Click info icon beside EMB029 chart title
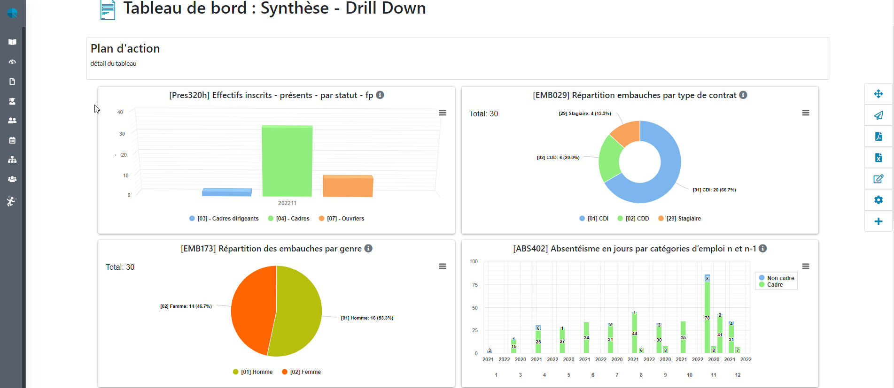Viewport: 894px width, 388px height. (743, 95)
